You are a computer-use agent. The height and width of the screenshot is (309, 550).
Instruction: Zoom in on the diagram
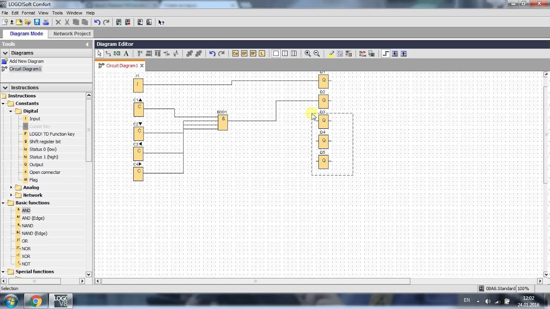click(x=308, y=54)
